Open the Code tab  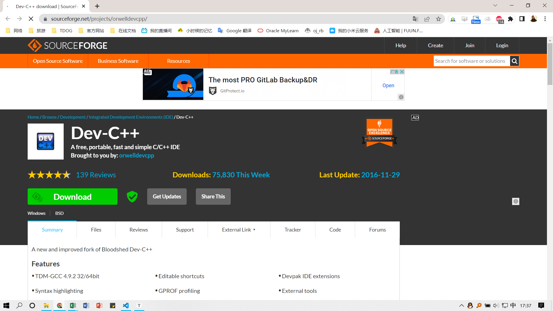tap(335, 230)
